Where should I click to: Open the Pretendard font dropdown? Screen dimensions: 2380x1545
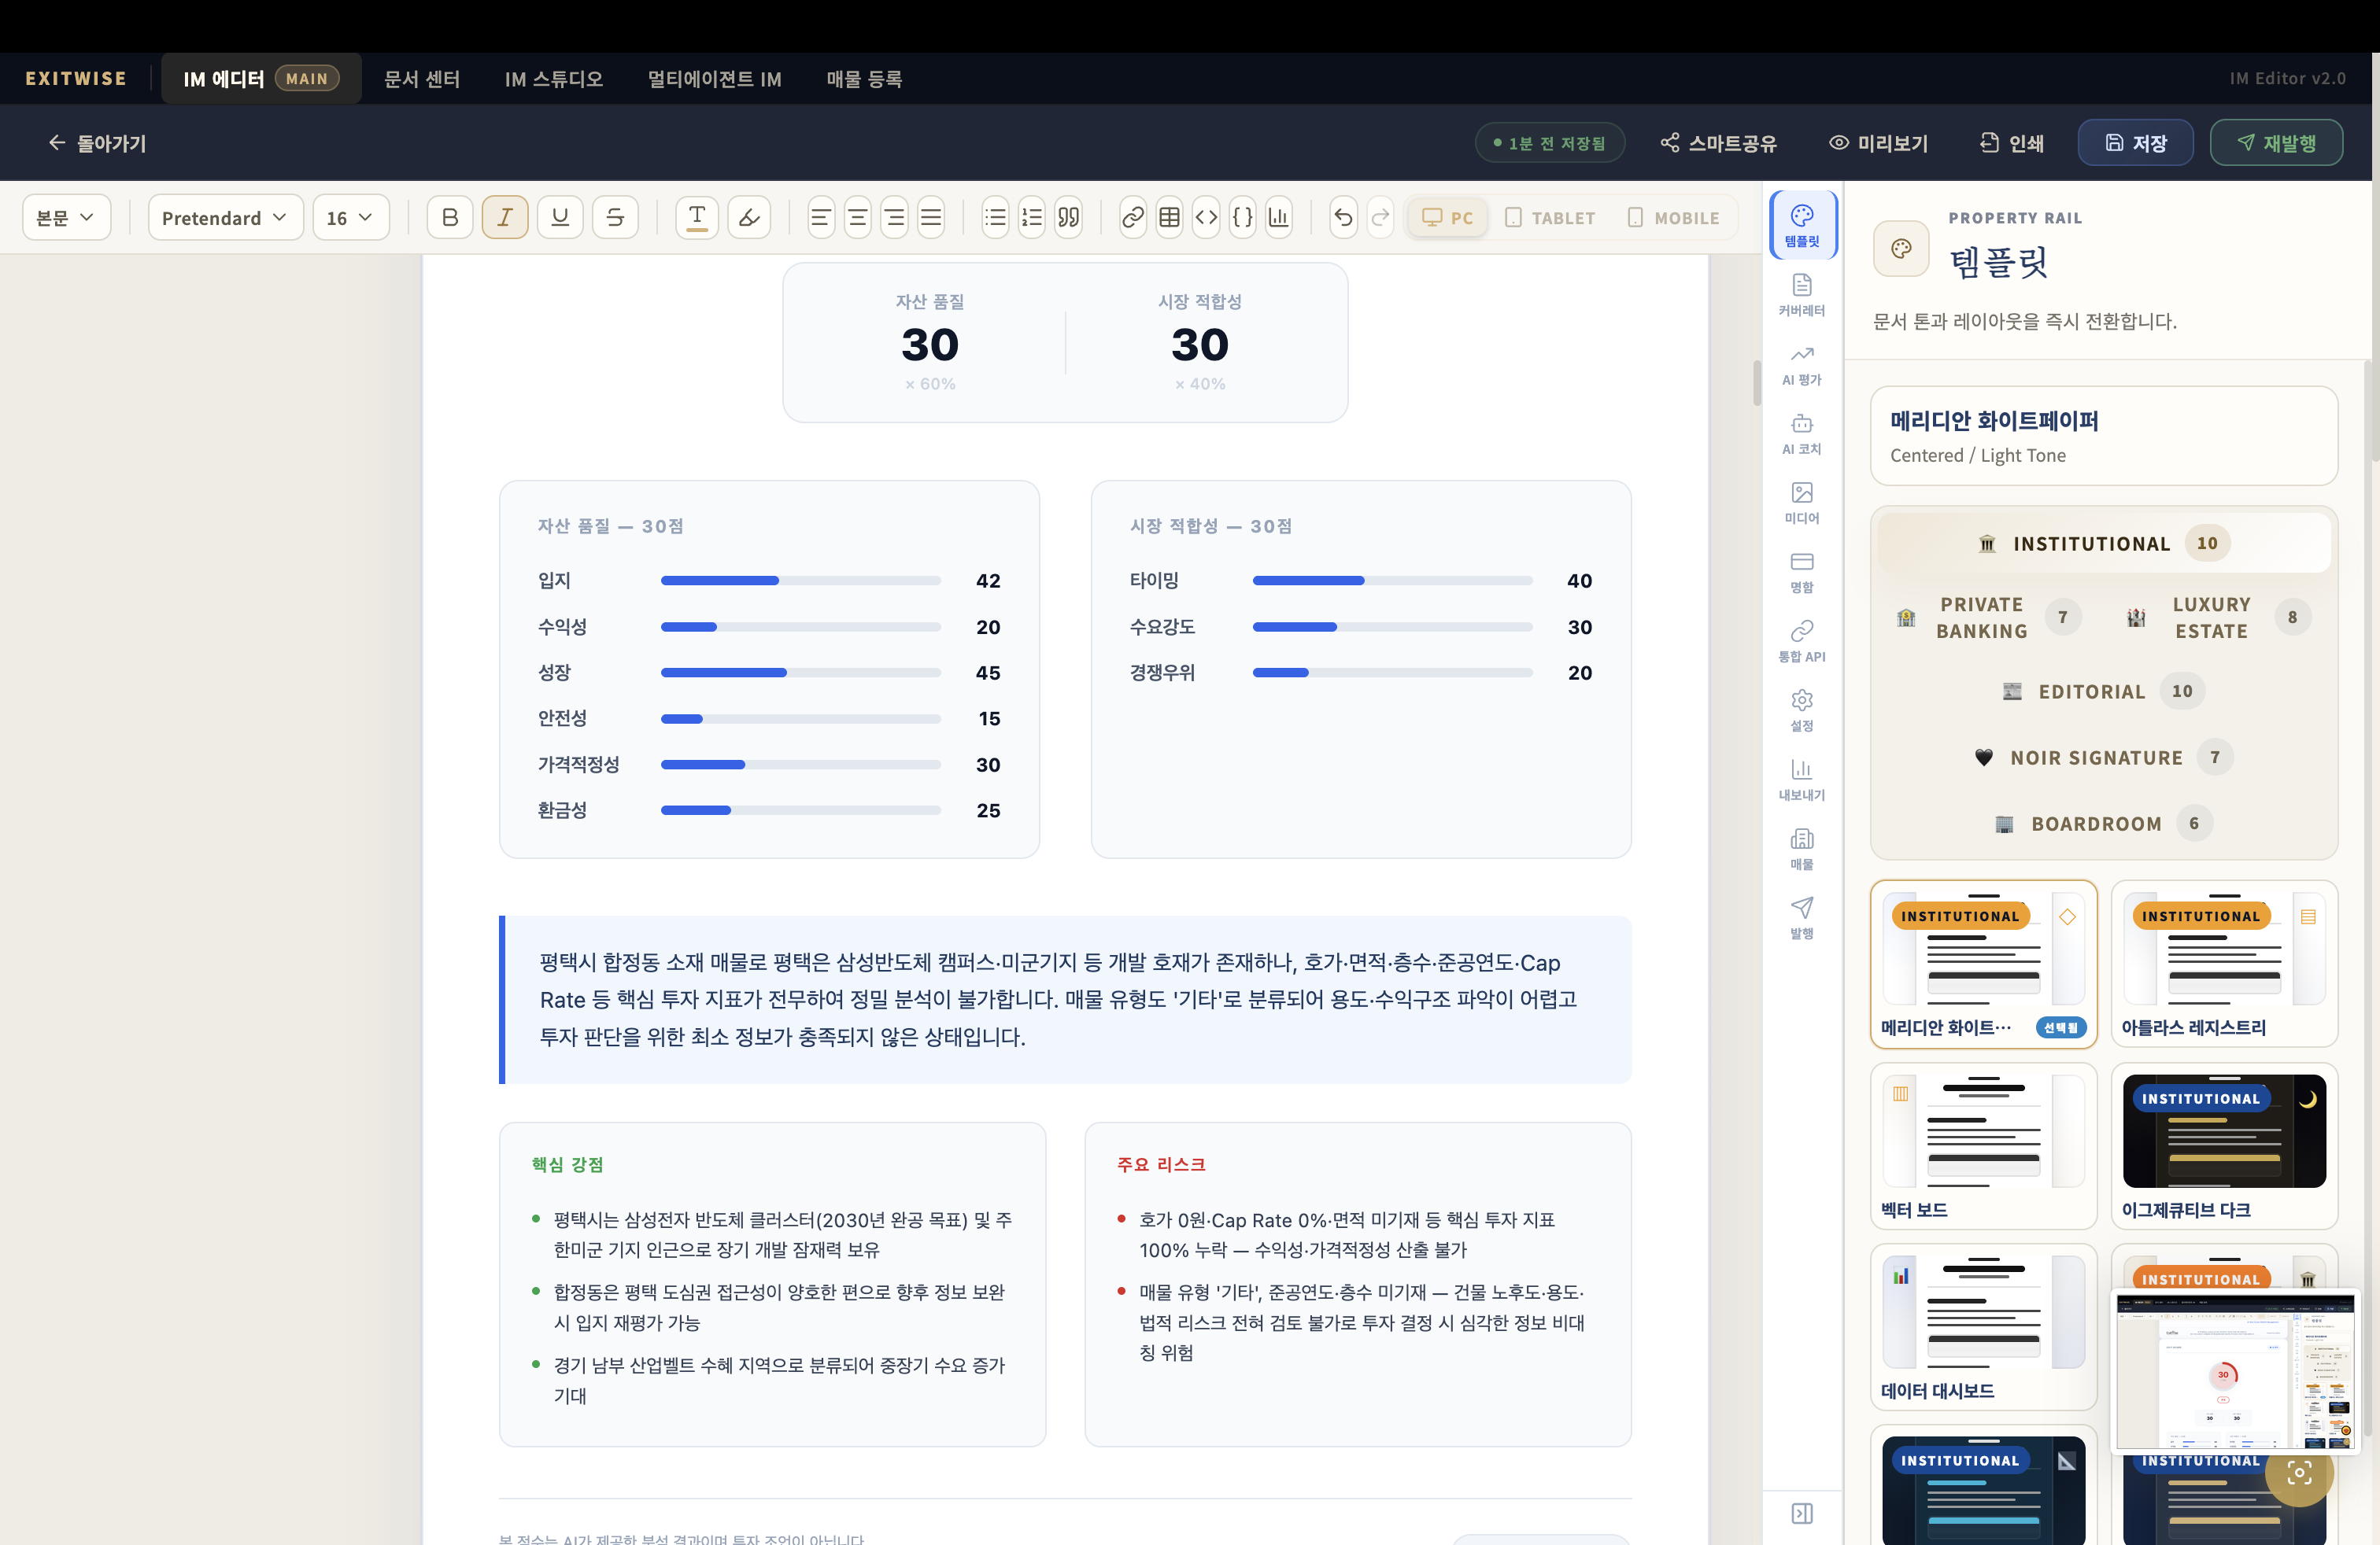pyautogui.click(x=225, y=217)
